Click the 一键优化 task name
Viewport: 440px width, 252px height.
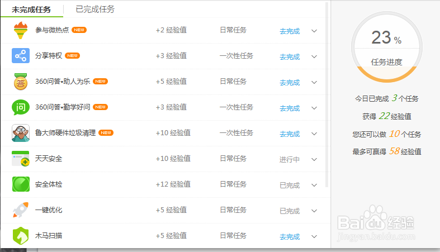pyautogui.click(x=49, y=210)
